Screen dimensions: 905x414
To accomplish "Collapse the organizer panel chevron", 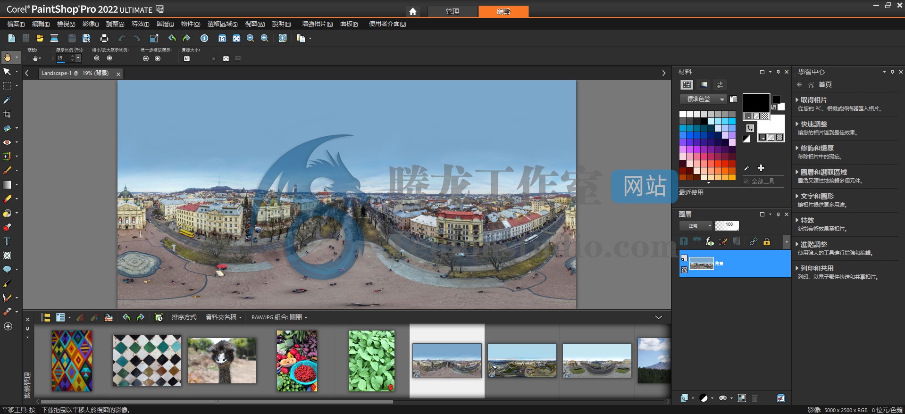I will (659, 317).
